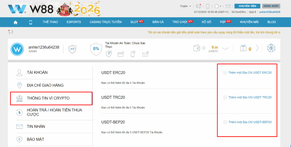Go to the KHUYẾN MÃI menu item
291x147 pixels.
click(249, 22)
